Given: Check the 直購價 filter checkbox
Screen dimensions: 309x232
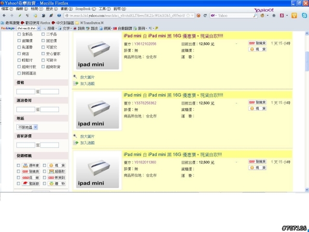Looking at the screenshot, I should 19,41.
